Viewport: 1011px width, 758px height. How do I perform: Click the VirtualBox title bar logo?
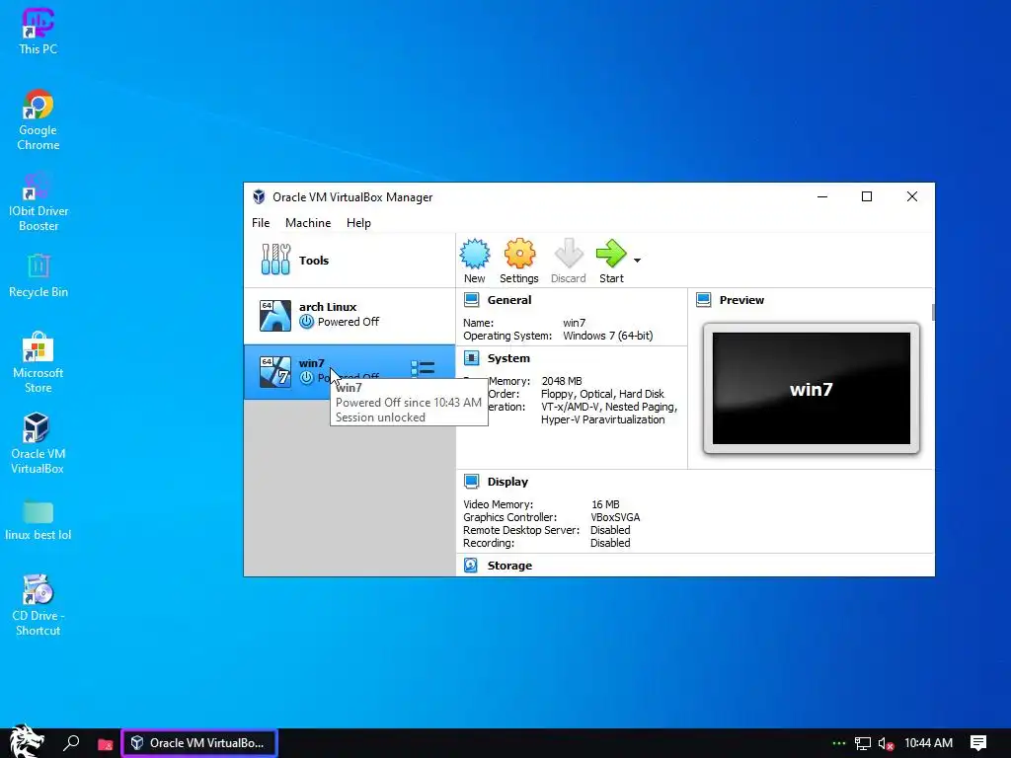click(260, 197)
